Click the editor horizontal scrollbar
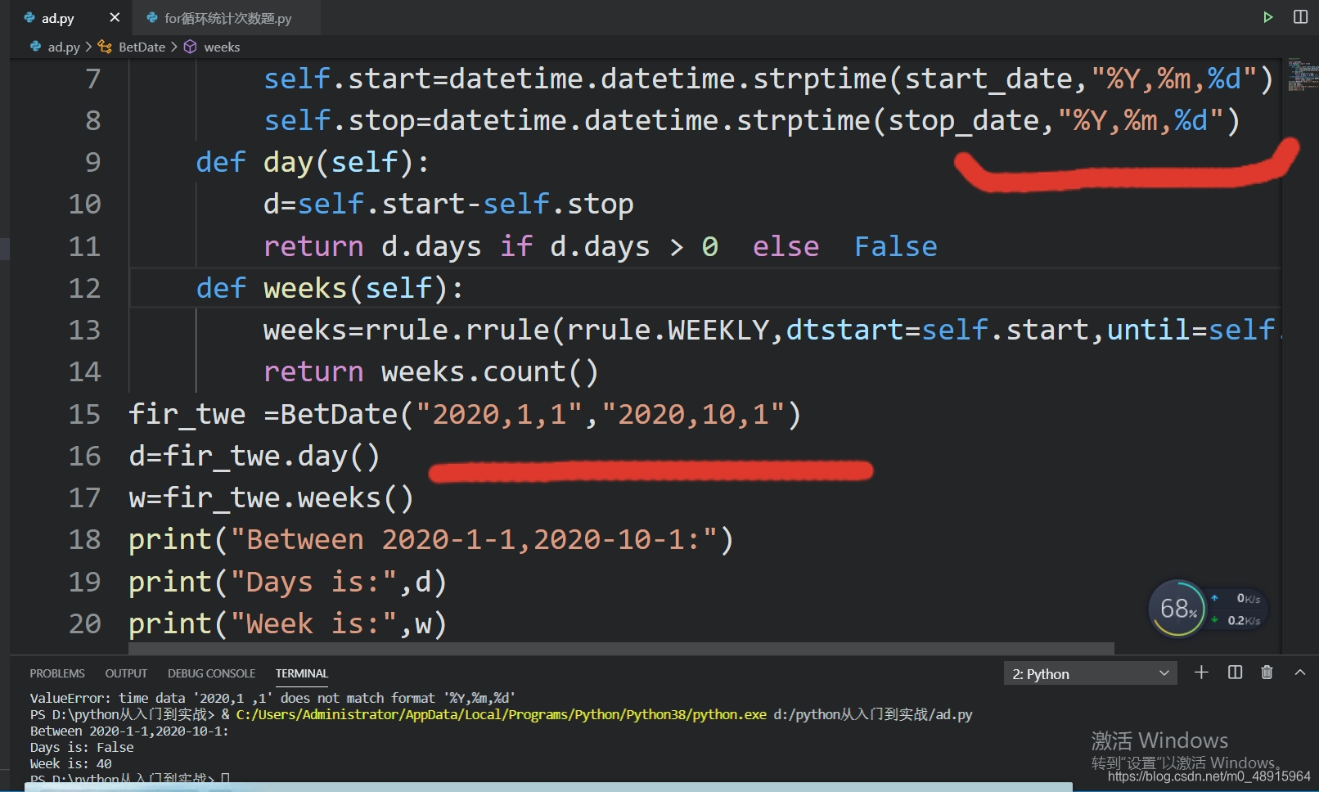Screen dimensions: 1319x792 621,648
